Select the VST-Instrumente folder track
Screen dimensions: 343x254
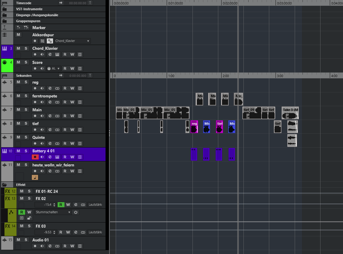(29, 9)
